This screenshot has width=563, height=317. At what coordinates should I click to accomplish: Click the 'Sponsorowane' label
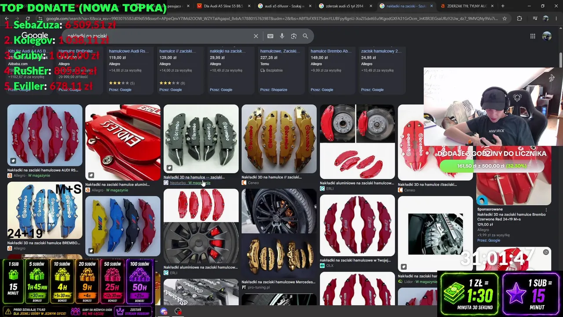pyautogui.click(x=490, y=210)
